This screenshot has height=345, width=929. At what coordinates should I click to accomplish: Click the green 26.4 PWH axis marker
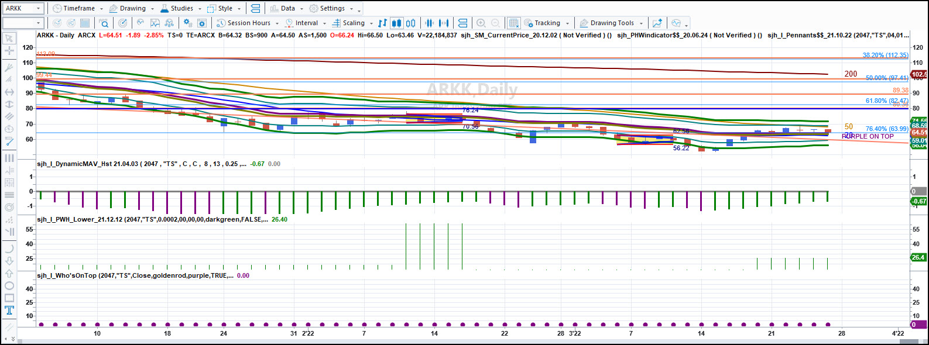[x=918, y=257]
